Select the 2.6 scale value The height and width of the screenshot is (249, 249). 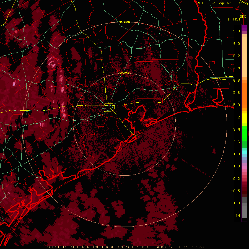[x=237, y=142]
